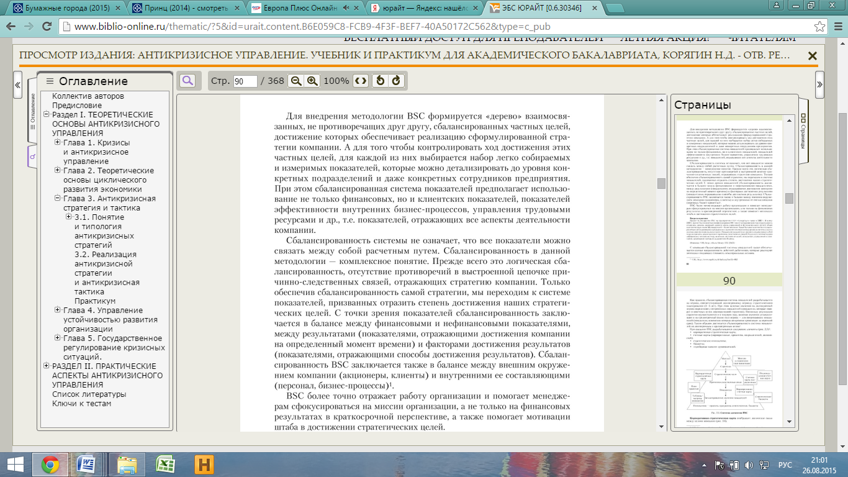Expand РАЗДЕЛ II. ПРАКТИЧЕСКИЕ АСПЕКТЫ node
The width and height of the screenshot is (848, 477).
pos(47,366)
